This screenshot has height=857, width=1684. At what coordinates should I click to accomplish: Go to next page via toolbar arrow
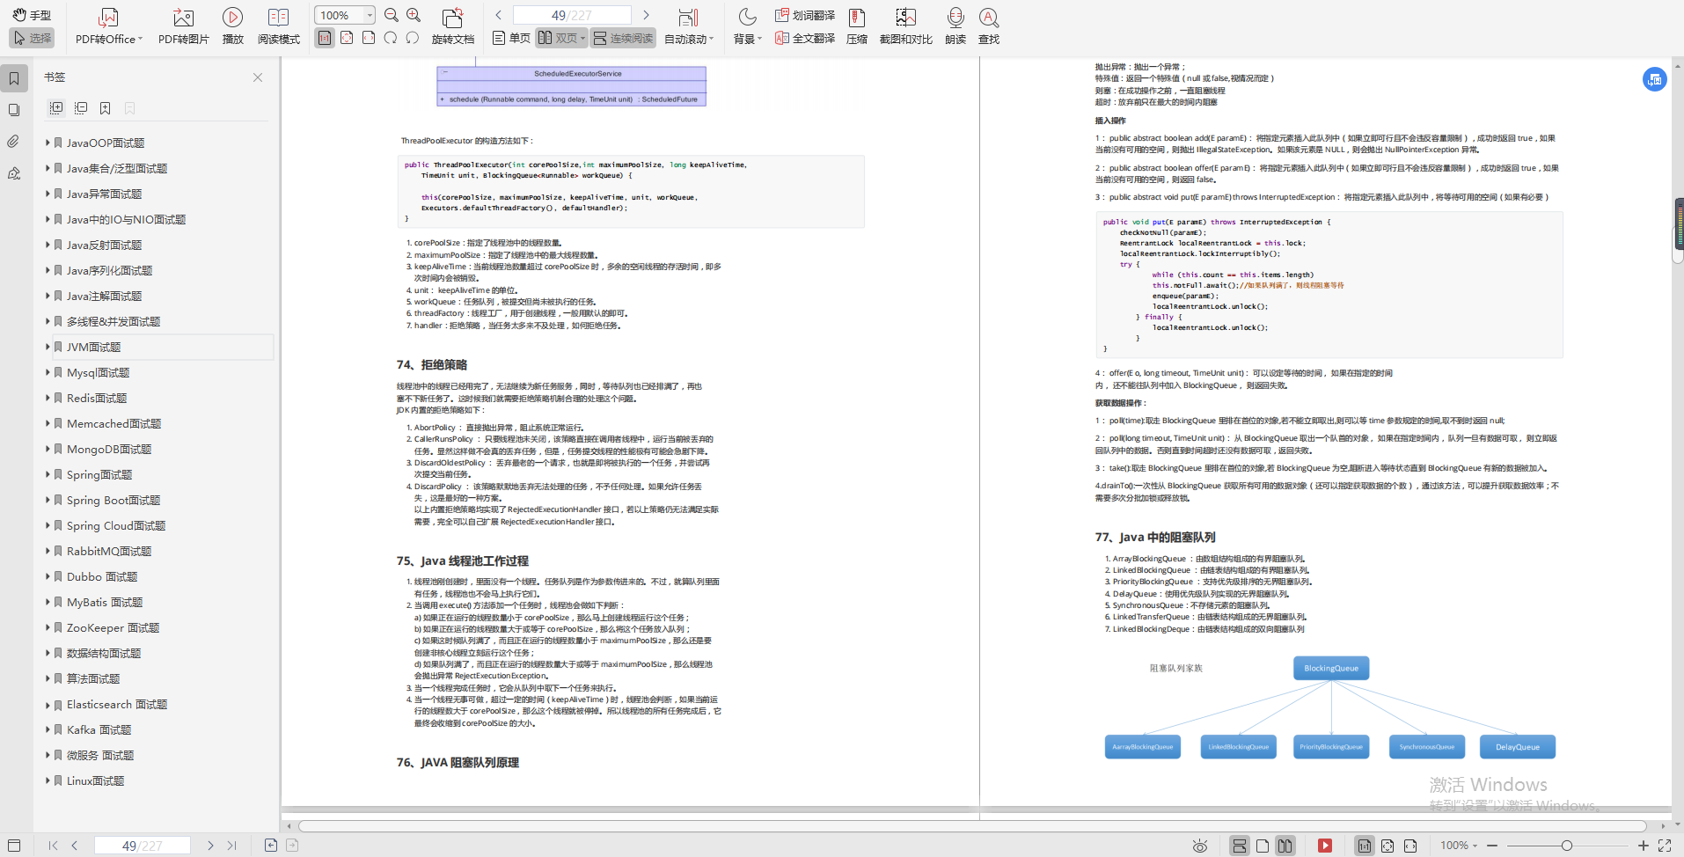646,15
